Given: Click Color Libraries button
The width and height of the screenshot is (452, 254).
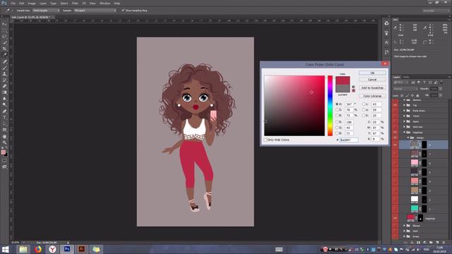Looking at the screenshot, I should tap(372, 96).
